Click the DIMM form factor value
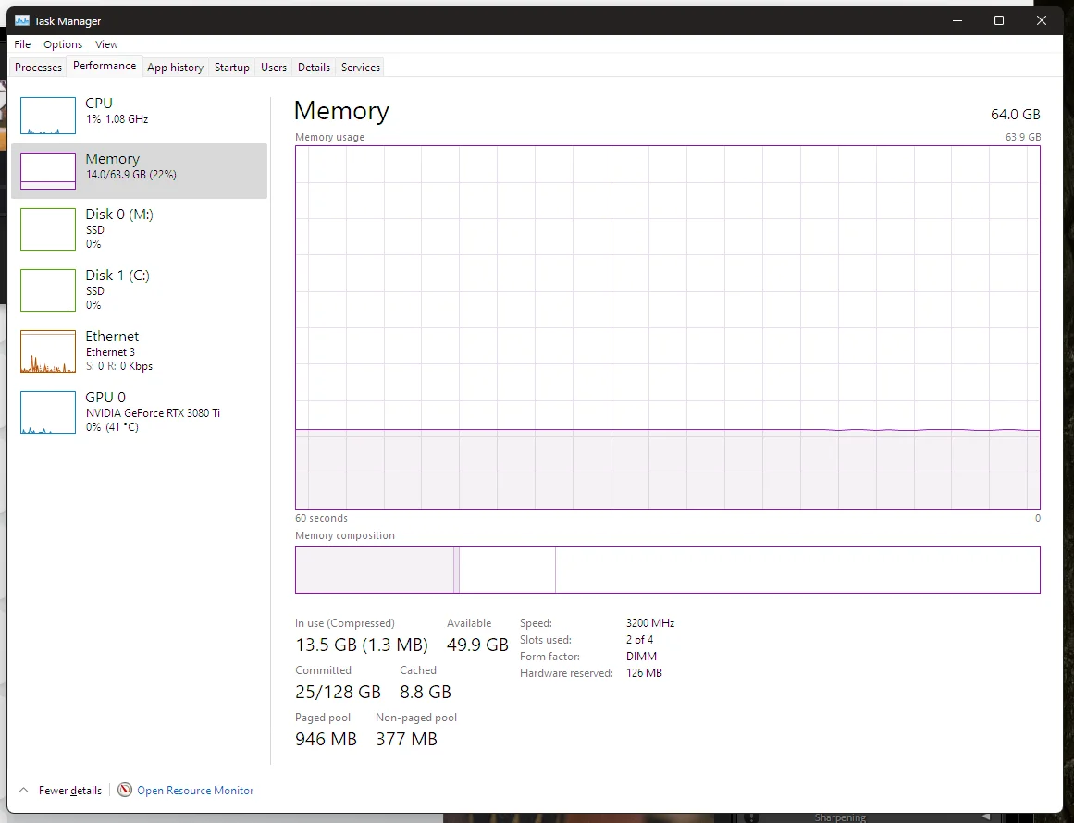Image resolution: width=1074 pixels, height=823 pixels. pos(641,656)
